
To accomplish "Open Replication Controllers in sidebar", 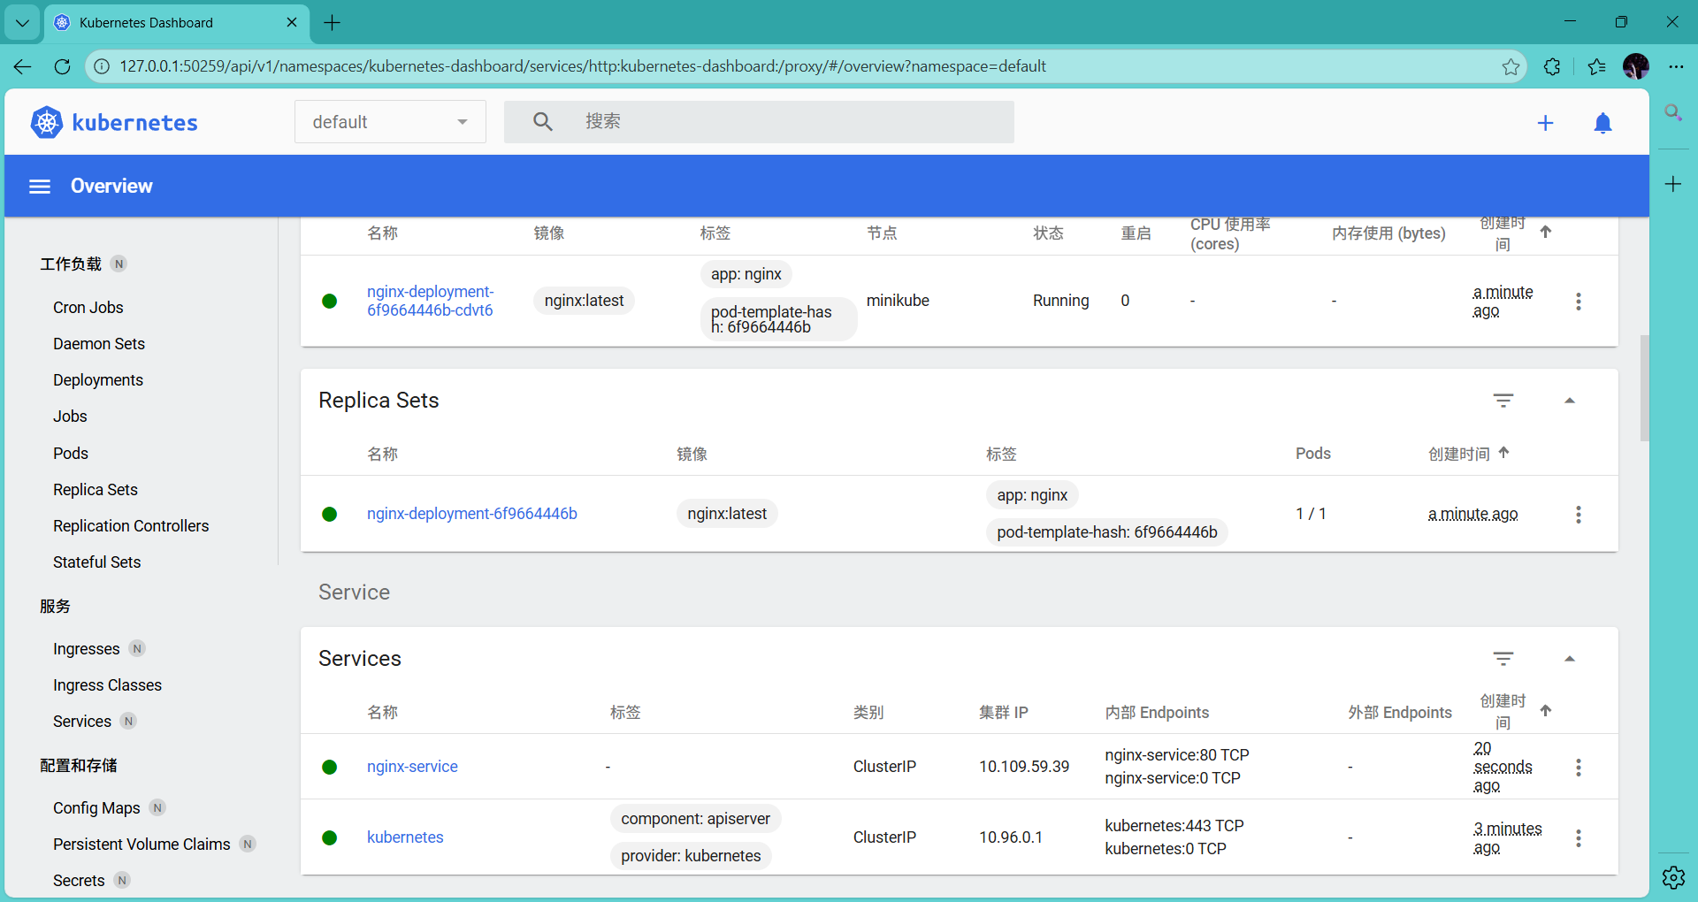I will point(131,526).
